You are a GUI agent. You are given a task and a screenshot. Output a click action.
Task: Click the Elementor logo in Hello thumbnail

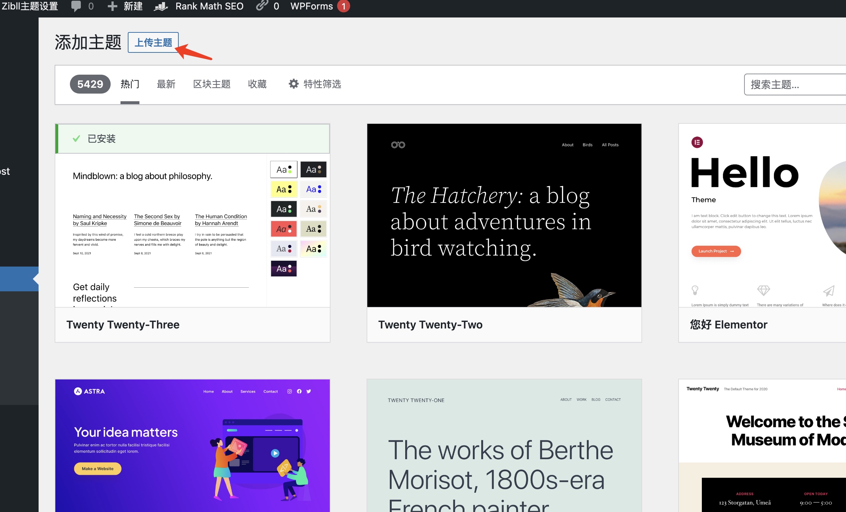pyautogui.click(x=697, y=142)
